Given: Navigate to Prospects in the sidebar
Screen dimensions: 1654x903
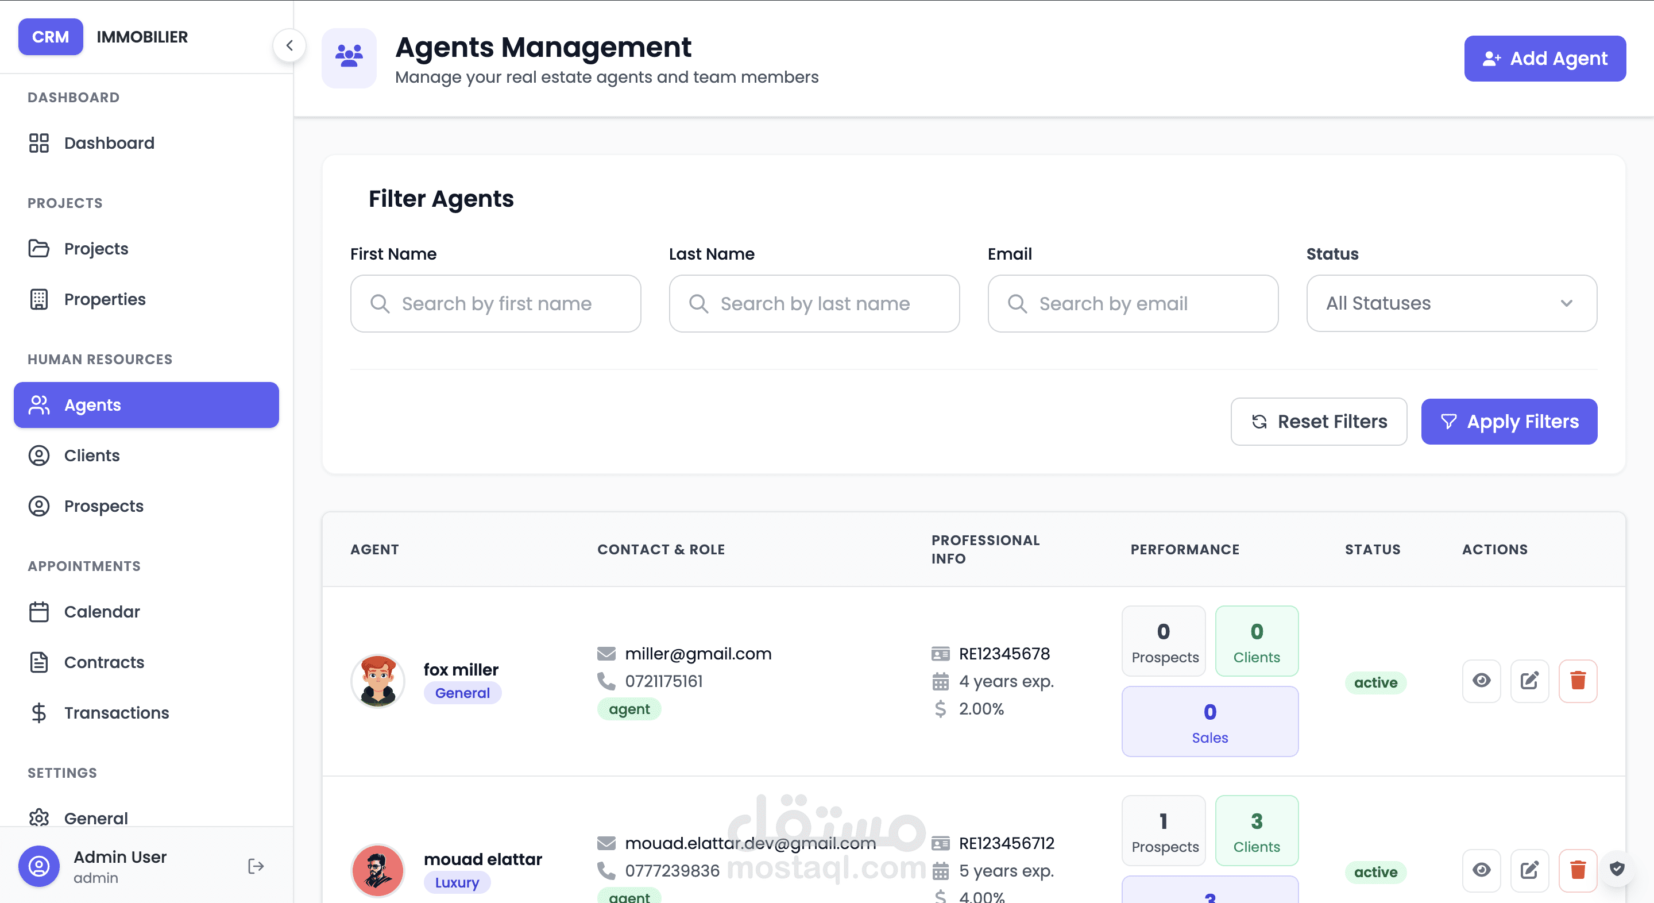Looking at the screenshot, I should (146, 506).
